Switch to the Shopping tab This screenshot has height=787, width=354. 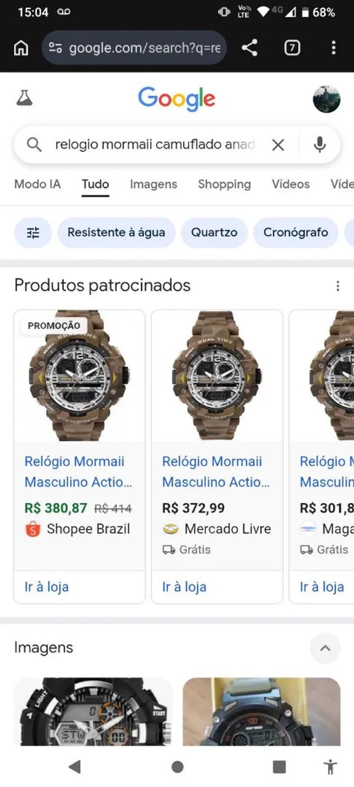224,184
